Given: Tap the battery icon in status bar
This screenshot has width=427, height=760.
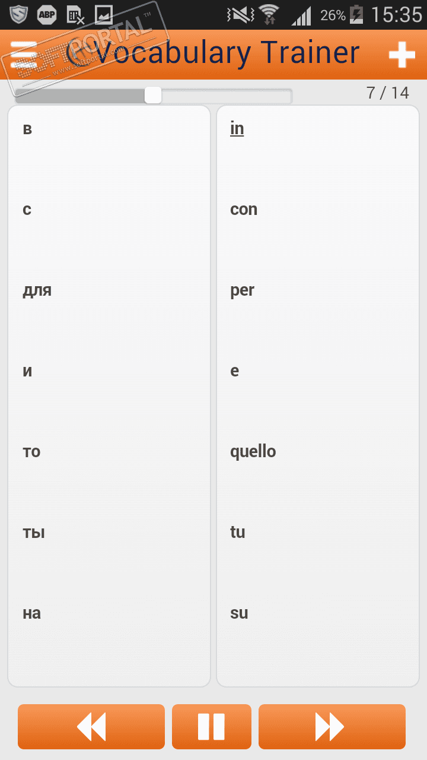Looking at the screenshot, I should pyautogui.click(x=357, y=15).
